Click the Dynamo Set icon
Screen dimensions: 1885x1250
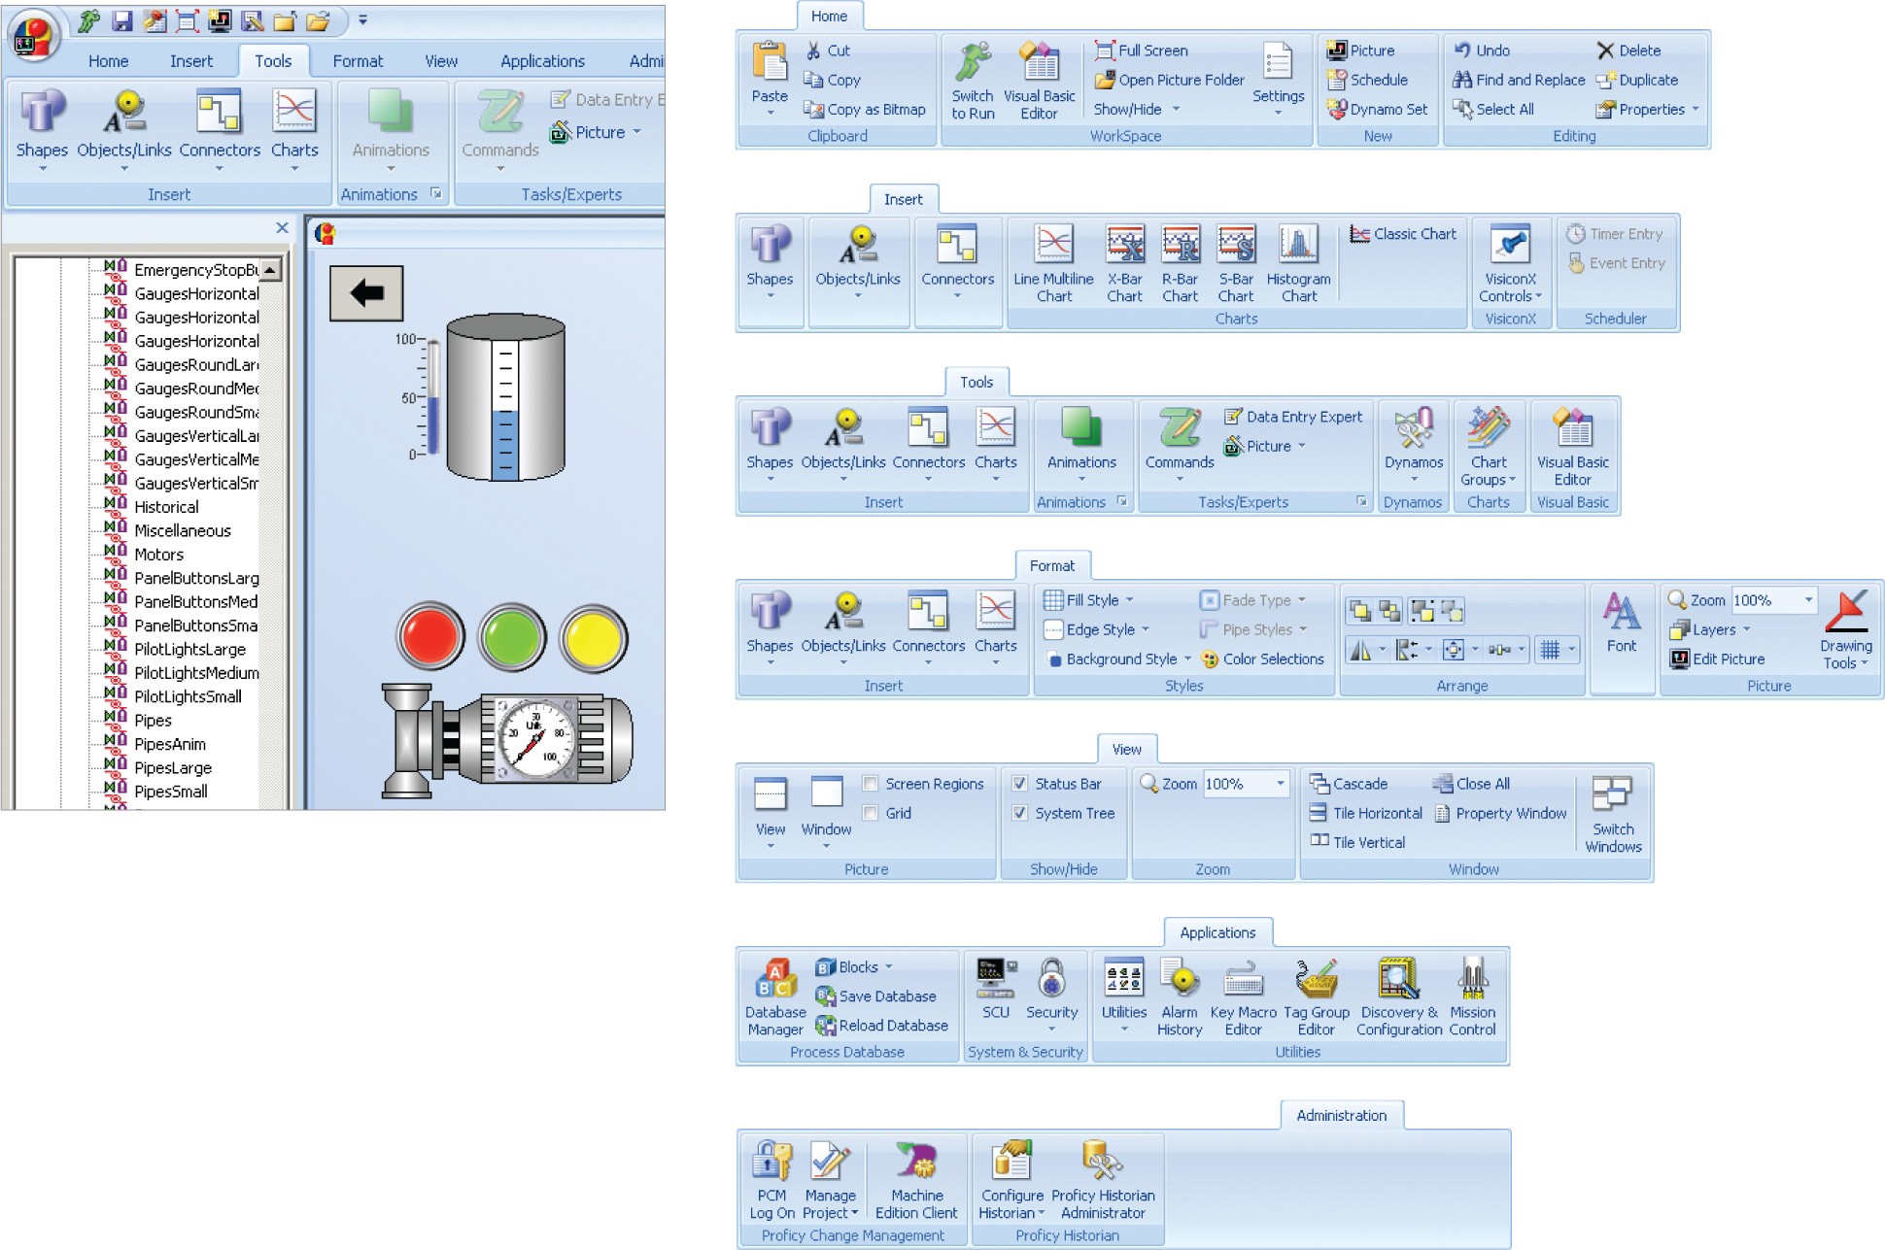(1337, 109)
